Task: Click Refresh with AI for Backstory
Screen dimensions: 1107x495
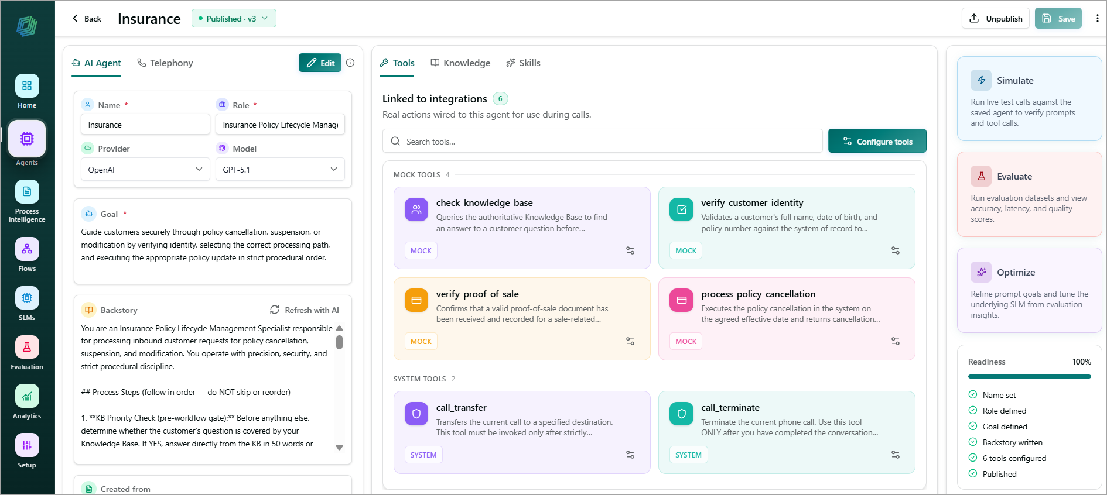Action: [305, 310]
